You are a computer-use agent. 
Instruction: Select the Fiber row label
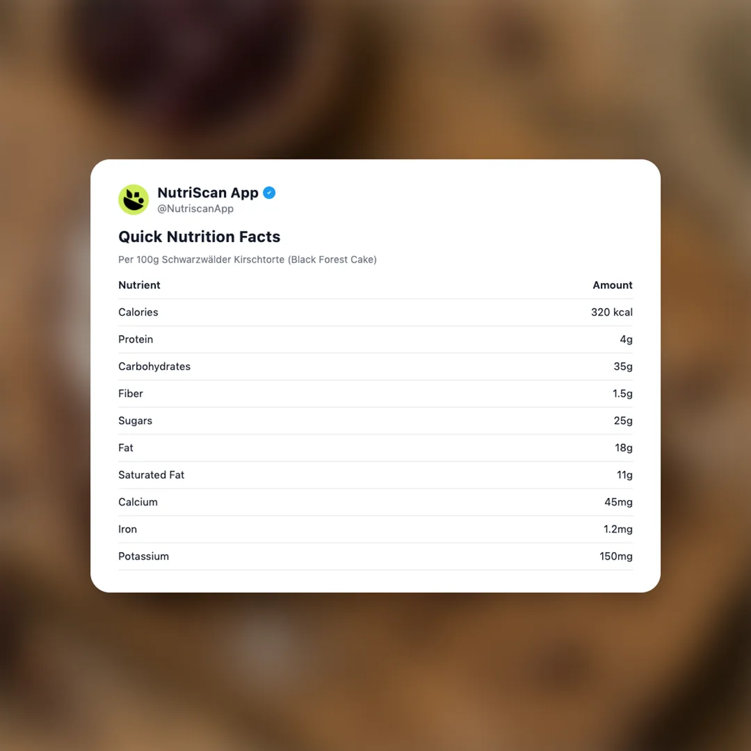click(130, 394)
